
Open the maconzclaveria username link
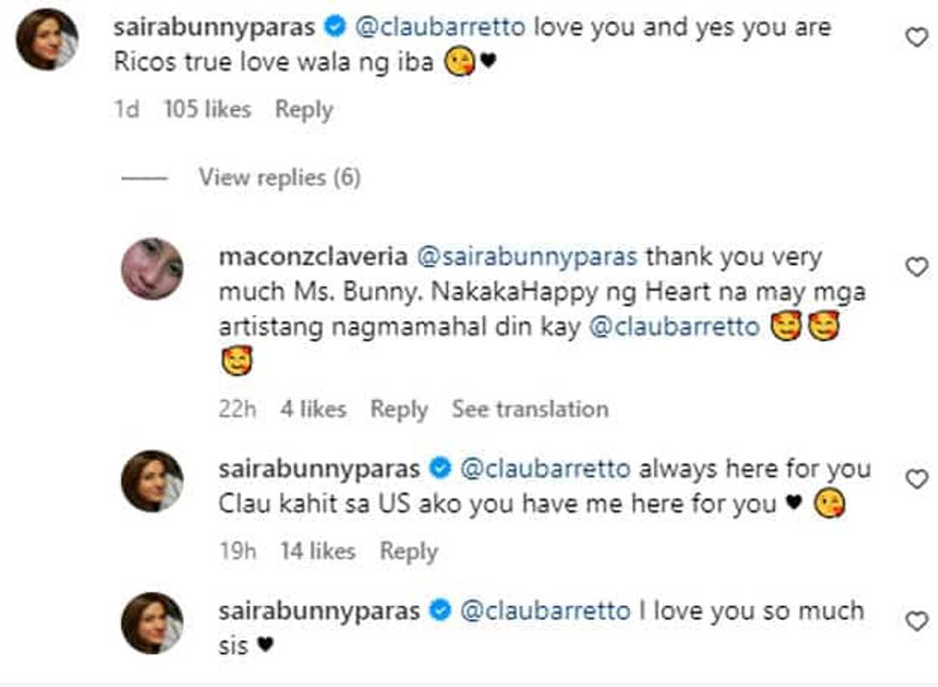(313, 256)
